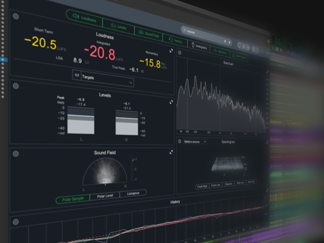This screenshot has height=243, width=324.
Task: Toggle the Levels module button
Action: click(x=118, y=26)
